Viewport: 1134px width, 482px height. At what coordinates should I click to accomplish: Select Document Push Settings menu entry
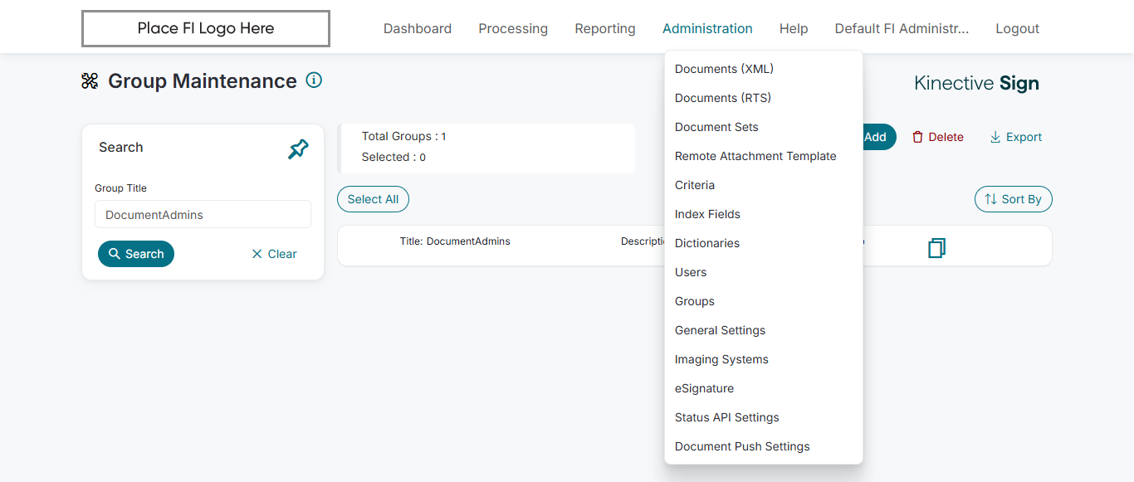(x=742, y=446)
